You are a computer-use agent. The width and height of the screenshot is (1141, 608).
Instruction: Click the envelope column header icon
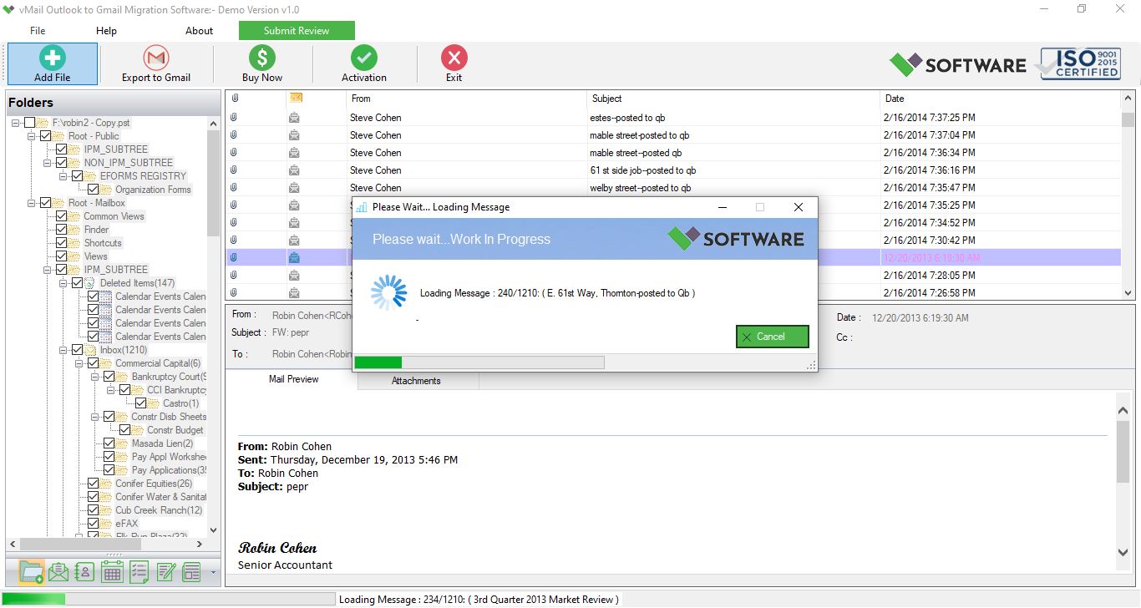295,98
